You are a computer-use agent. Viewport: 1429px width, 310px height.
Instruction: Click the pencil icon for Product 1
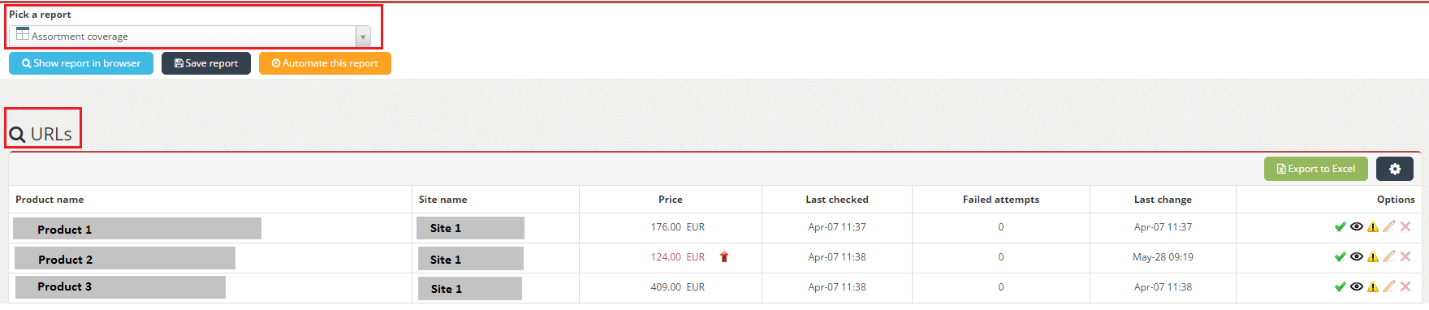point(1389,227)
